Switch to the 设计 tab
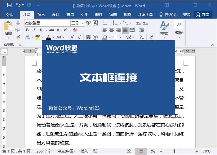This screenshot has width=217, height=155. click(55, 15)
